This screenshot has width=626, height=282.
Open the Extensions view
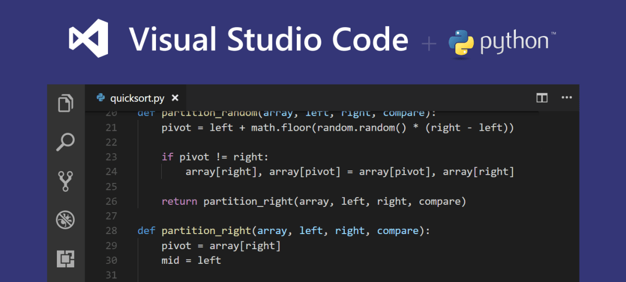66,259
